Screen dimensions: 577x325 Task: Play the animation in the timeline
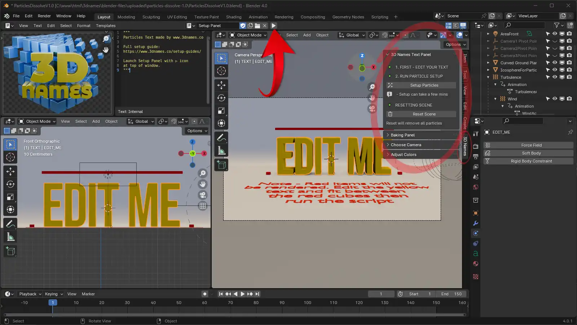click(243, 294)
